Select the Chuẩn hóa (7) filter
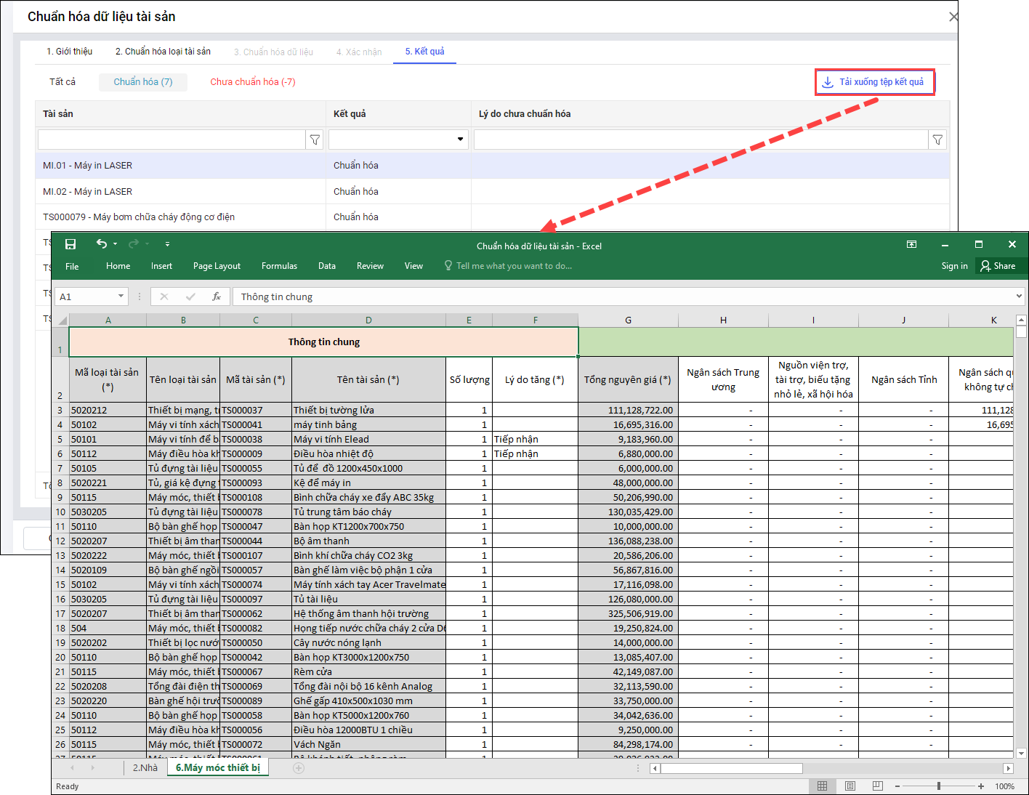Viewport: 1029px width, 795px height. pos(143,82)
